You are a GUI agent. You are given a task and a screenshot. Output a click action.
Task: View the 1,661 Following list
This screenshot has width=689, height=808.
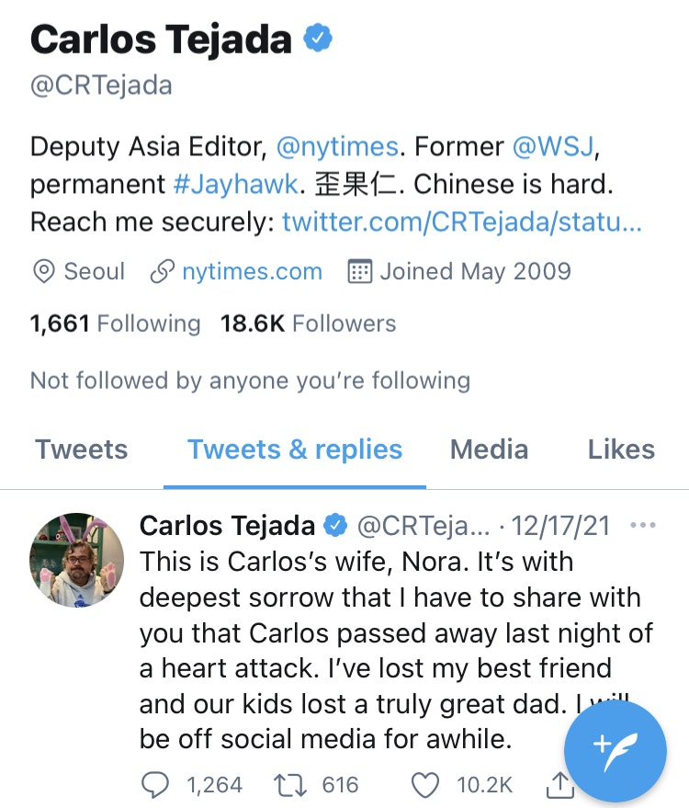[115, 324]
